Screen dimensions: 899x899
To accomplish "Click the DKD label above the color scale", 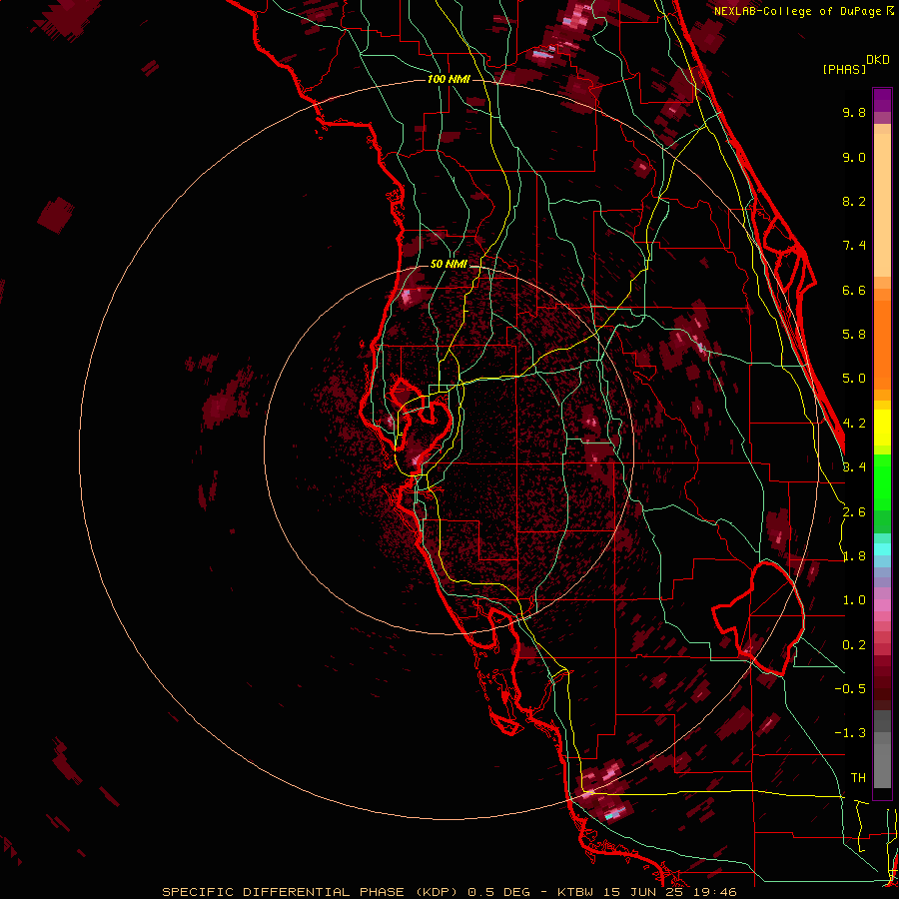I will click(x=877, y=59).
